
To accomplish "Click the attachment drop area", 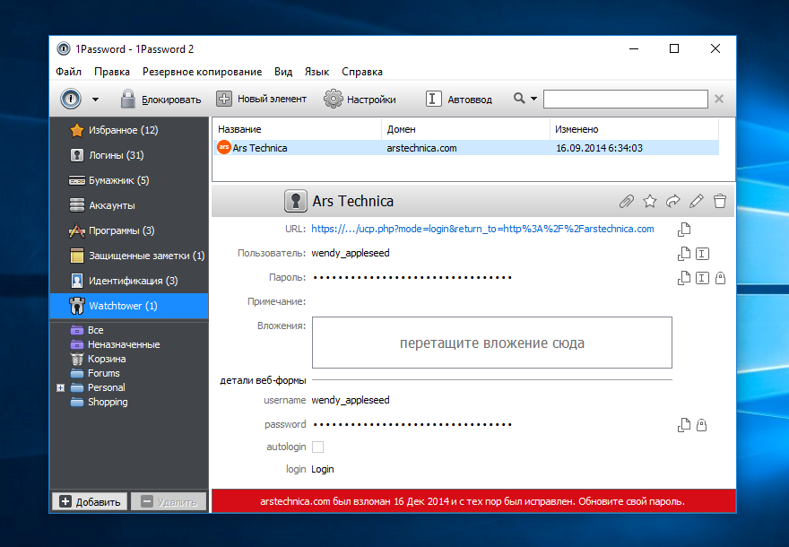I will tap(492, 343).
